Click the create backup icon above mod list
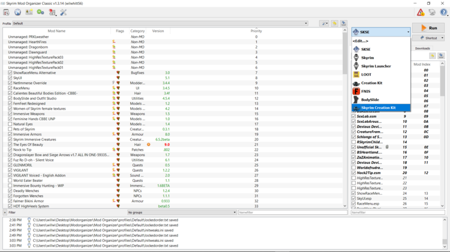450x252 pixels. pyautogui.click(x=344, y=23)
